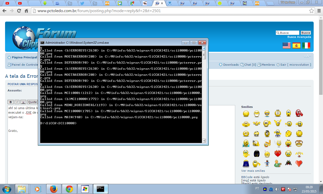Viewport: 323px width, 194px height.
Task: Bookmark this page with the star
Action: tap(312, 11)
